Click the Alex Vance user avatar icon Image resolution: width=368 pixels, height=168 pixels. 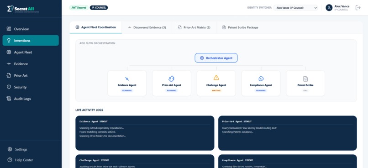(x=329, y=8)
